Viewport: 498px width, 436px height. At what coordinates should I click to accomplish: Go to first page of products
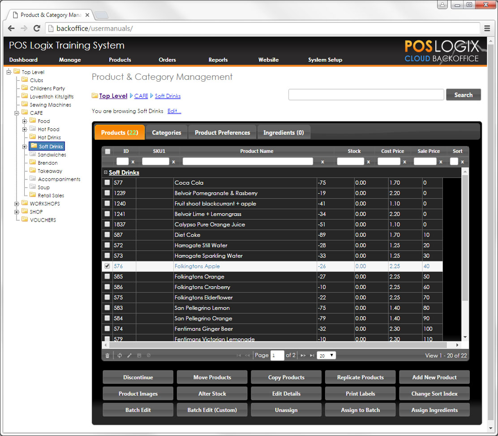point(239,356)
